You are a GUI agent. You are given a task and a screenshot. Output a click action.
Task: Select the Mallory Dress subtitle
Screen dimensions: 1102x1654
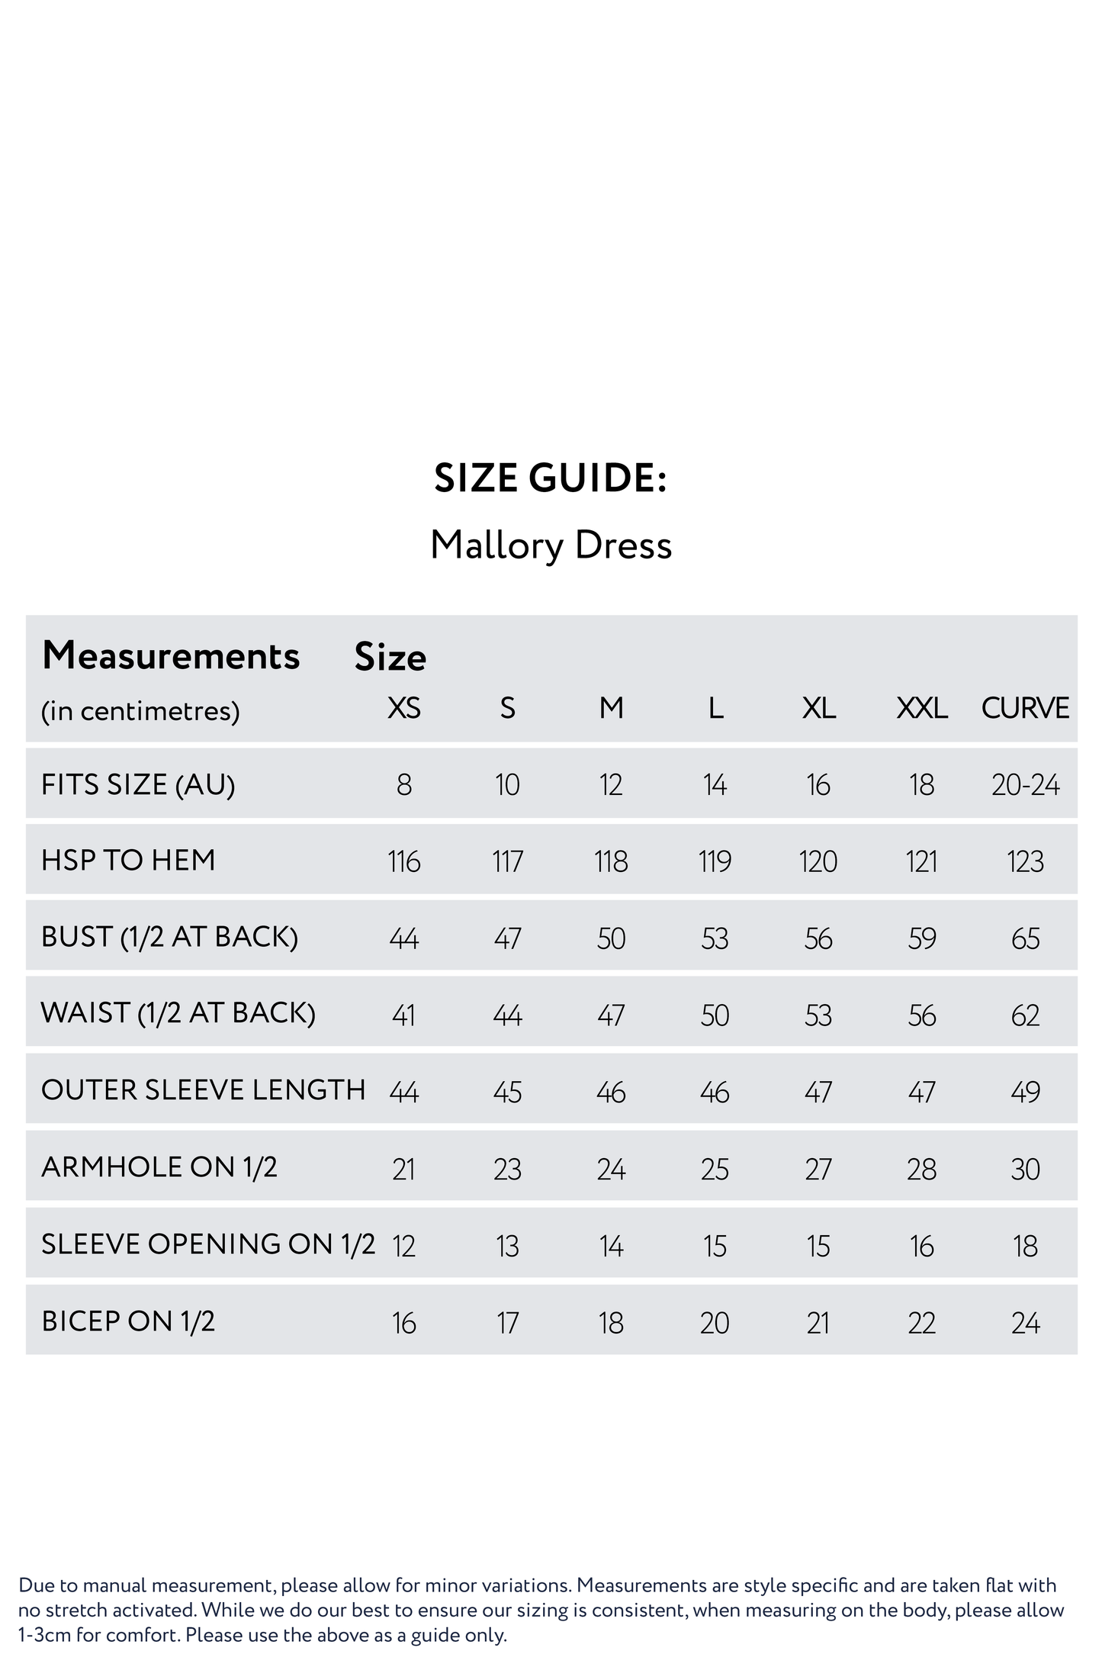[551, 545]
